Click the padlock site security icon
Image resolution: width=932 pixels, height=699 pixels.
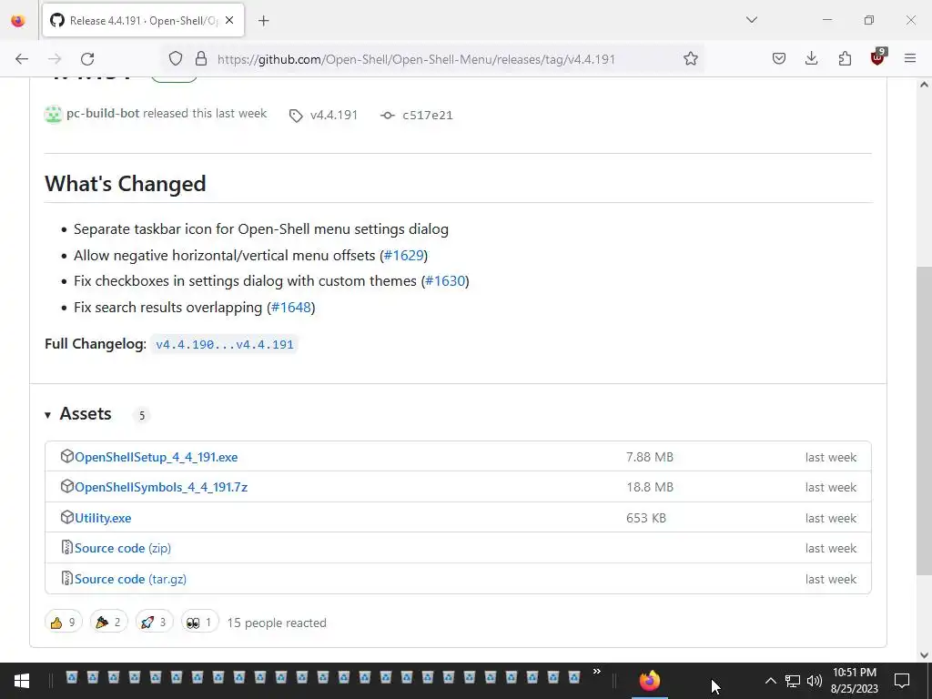click(201, 58)
